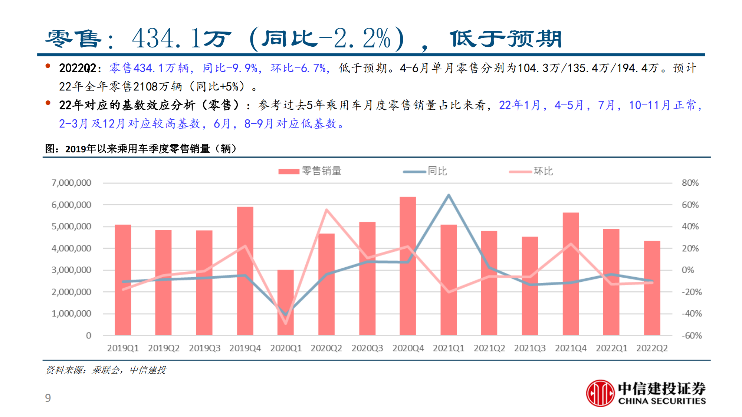
Task: Select the 2020Q1 sales bar
Action: [286, 302]
